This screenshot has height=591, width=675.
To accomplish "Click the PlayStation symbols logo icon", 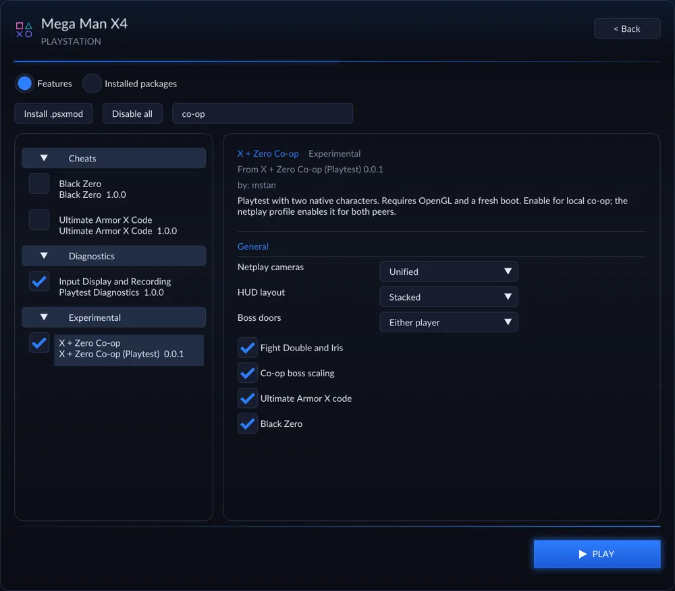I will pos(24,30).
